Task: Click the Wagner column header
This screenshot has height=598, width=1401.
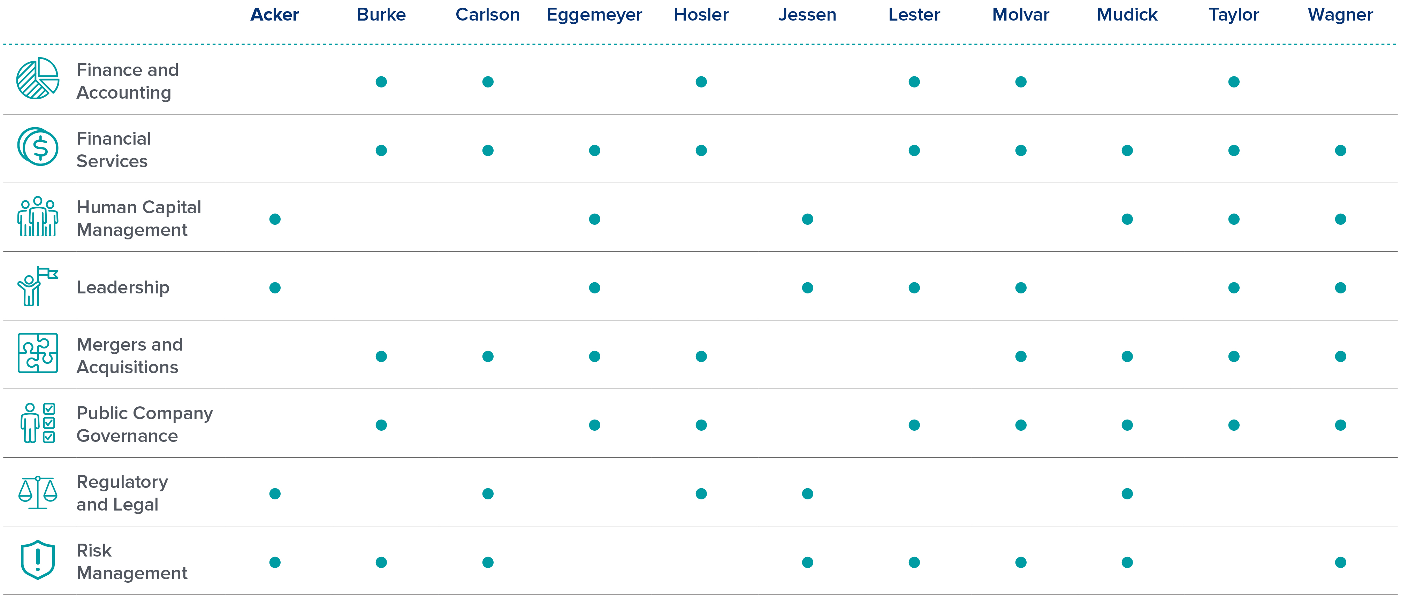Action: [x=1340, y=15]
